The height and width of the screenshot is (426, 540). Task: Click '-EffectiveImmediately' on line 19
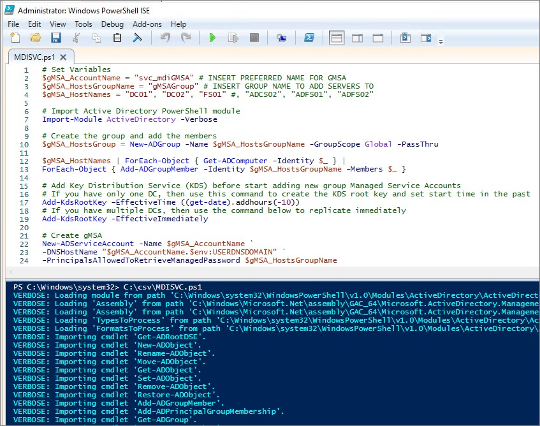(x=160, y=219)
